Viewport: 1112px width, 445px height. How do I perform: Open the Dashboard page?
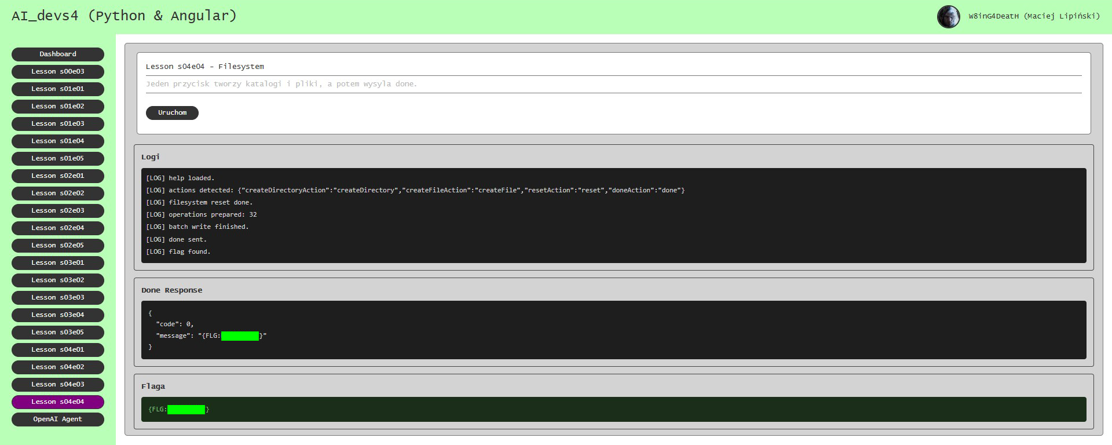tap(58, 54)
